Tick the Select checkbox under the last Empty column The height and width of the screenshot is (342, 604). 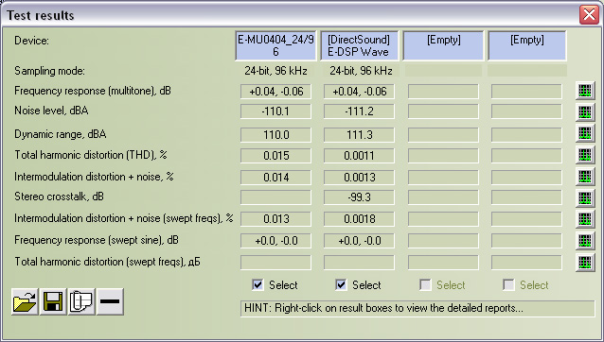(508, 284)
